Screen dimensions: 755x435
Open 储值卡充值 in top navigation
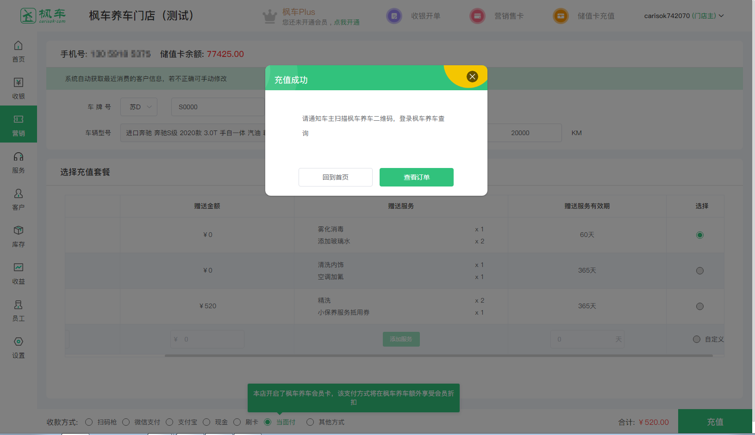[584, 16]
